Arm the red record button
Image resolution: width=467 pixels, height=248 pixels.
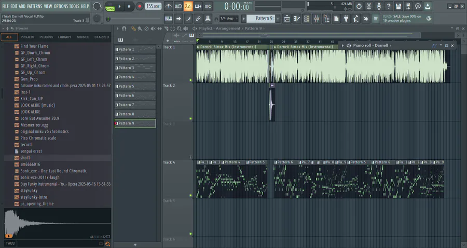[139, 6]
